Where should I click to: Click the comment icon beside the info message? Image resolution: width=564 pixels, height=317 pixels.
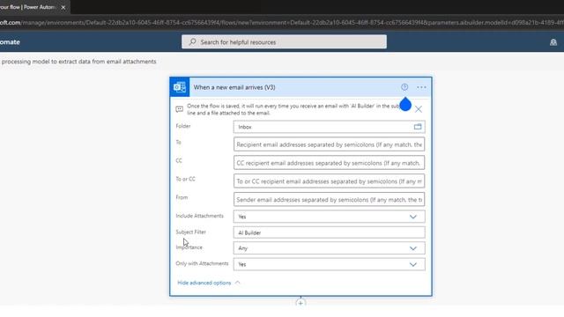pos(179,109)
